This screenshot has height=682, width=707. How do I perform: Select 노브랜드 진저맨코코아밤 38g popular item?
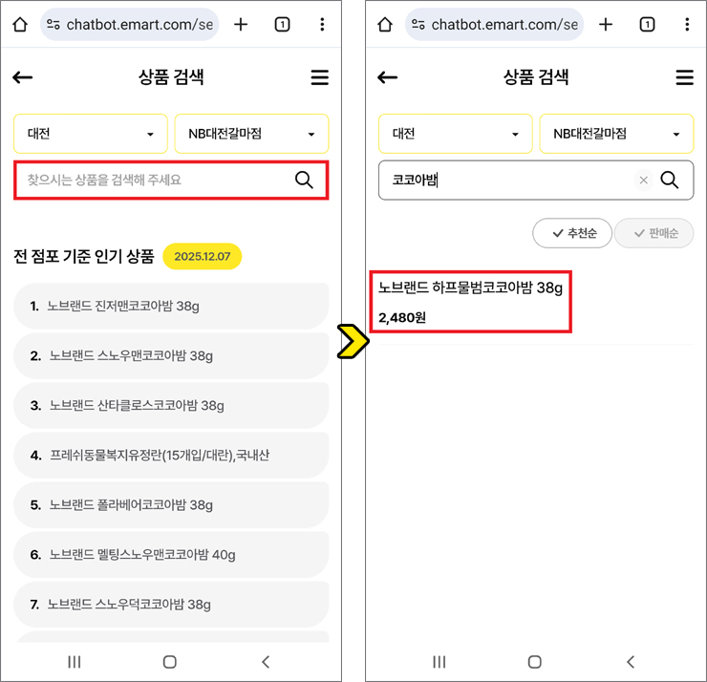pos(171,306)
